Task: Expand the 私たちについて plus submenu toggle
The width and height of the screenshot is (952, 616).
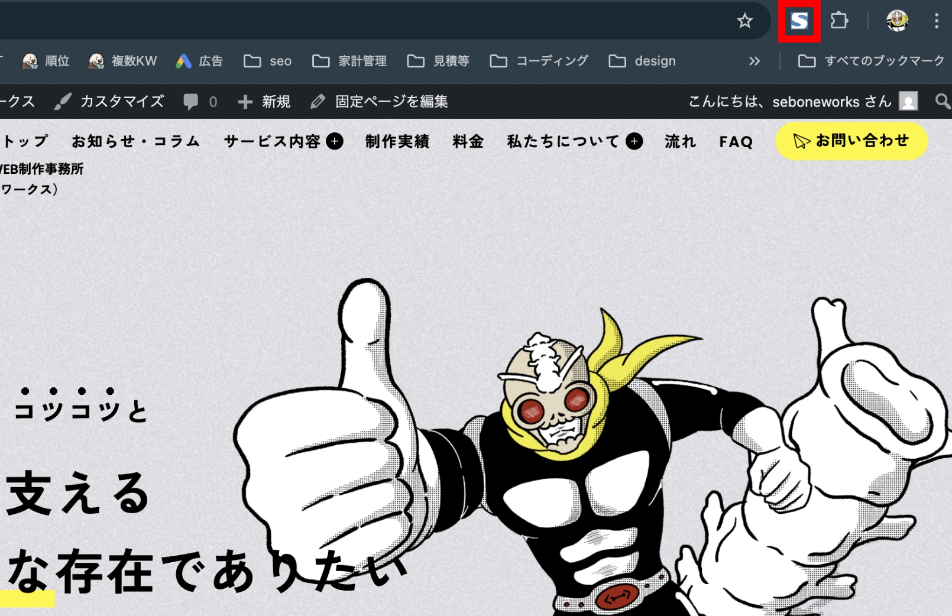Action: coord(634,141)
